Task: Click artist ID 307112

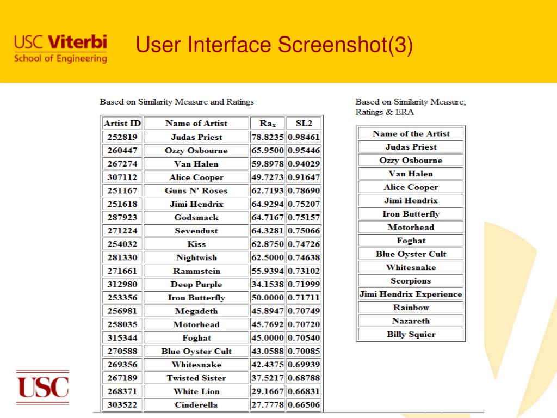Action: point(122,177)
